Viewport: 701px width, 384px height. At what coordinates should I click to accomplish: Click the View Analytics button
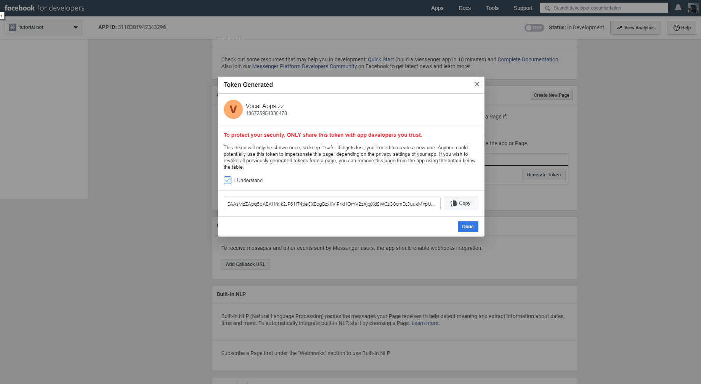(x=635, y=28)
